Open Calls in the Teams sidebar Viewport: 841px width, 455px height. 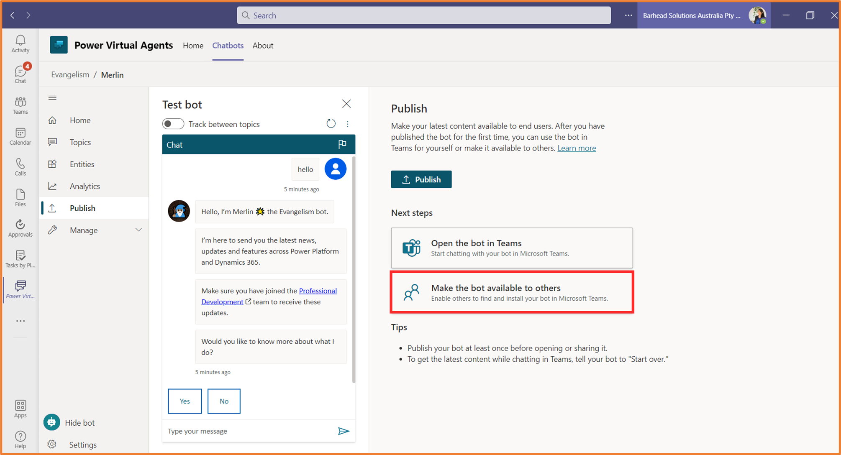(x=20, y=166)
